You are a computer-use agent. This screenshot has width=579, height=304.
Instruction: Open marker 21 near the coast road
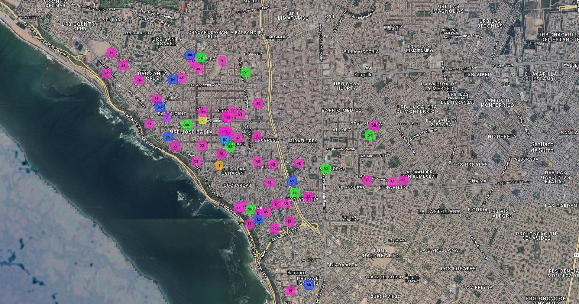tap(106, 73)
